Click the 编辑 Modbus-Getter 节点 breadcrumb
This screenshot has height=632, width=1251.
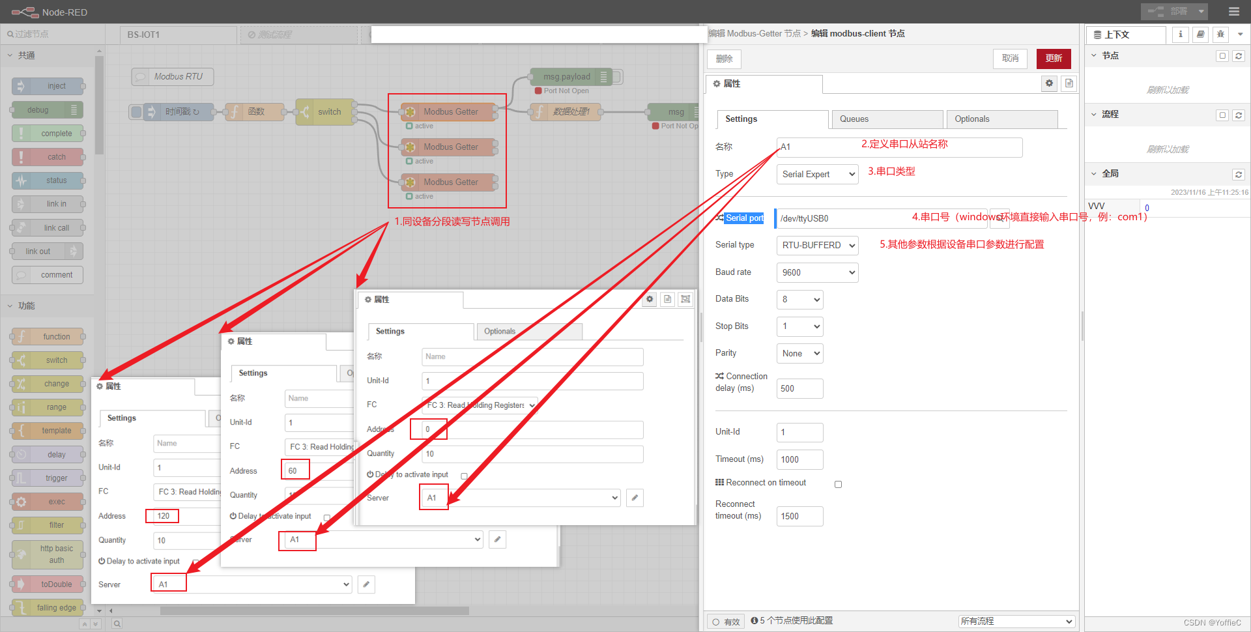[x=755, y=34]
